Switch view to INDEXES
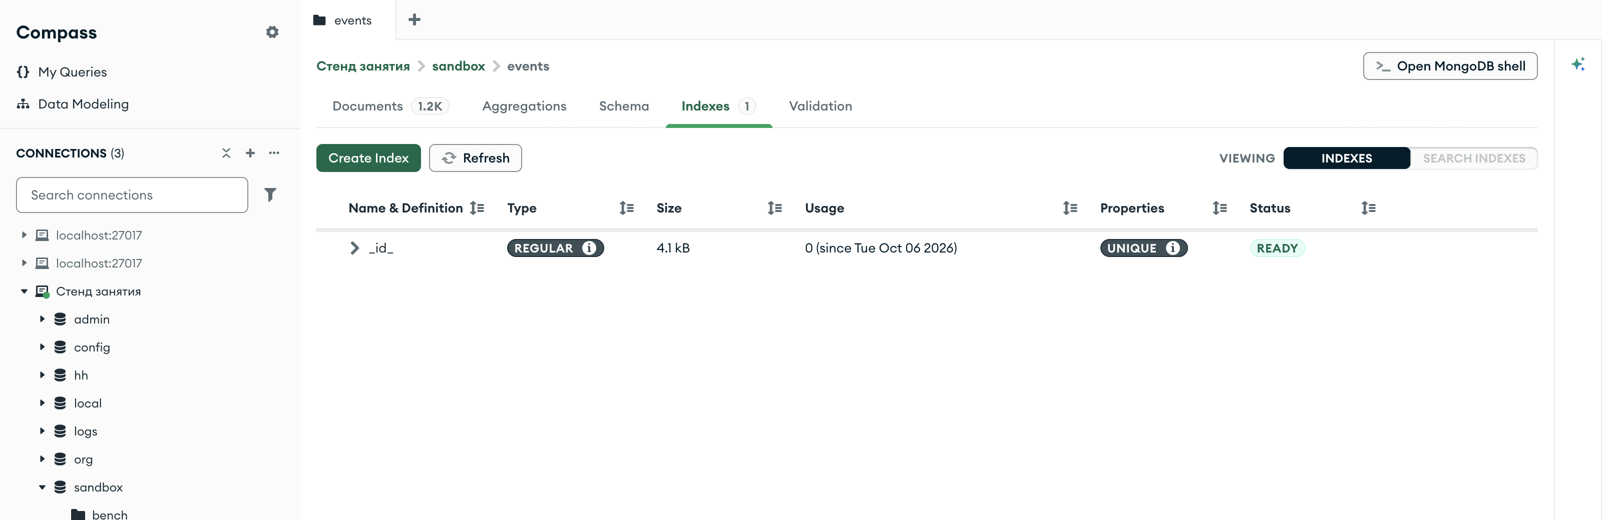The height and width of the screenshot is (520, 1602). point(1346,158)
